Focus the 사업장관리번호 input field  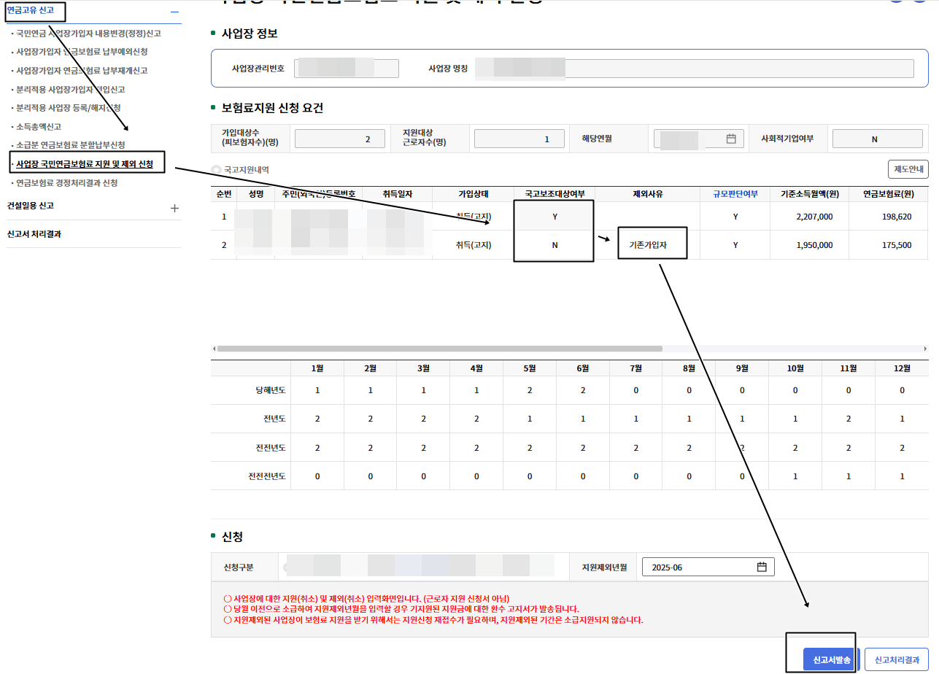(x=347, y=69)
